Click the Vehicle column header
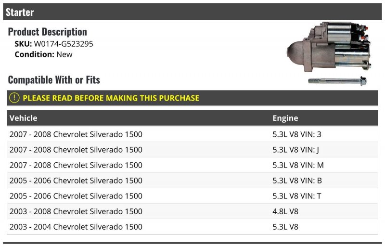The image size is (385, 247). coord(23,118)
